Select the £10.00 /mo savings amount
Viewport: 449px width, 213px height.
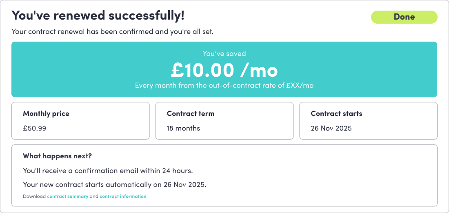point(224,70)
